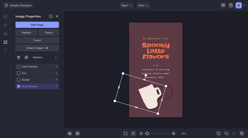Close the Image Properties panel

click(x=57, y=16)
